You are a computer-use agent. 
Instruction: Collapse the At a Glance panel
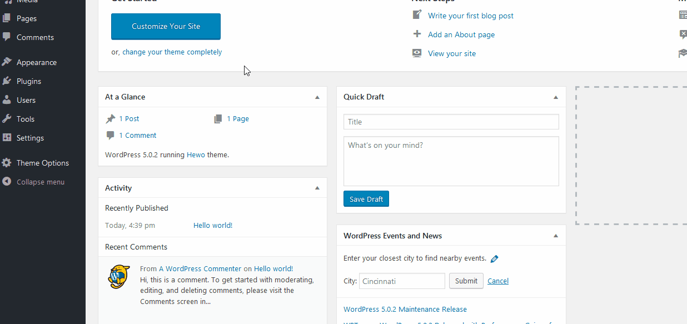pyautogui.click(x=317, y=97)
